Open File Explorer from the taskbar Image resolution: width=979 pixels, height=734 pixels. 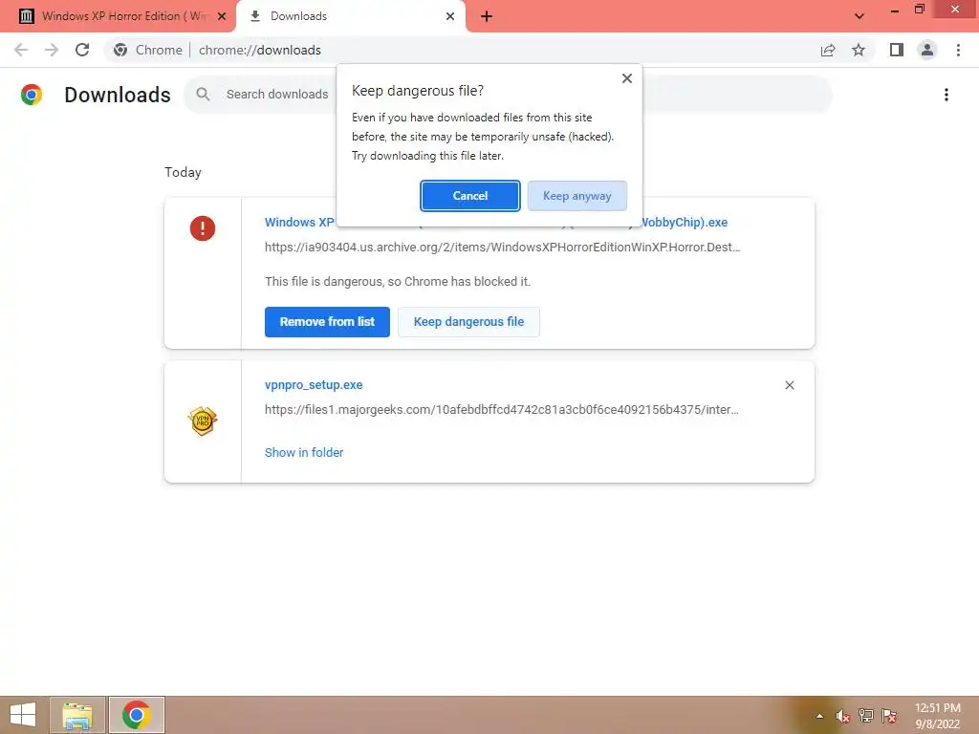pyautogui.click(x=77, y=715)
